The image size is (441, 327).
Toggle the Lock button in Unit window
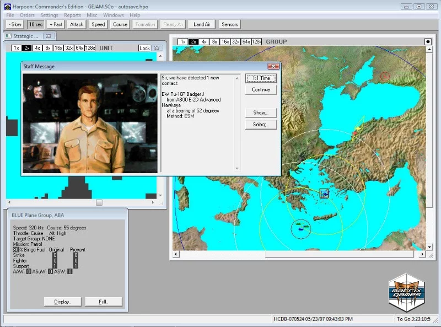144,48
